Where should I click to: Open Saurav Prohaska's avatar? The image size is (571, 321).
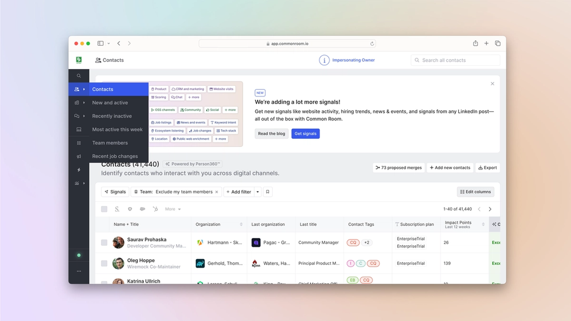point(118,242)
